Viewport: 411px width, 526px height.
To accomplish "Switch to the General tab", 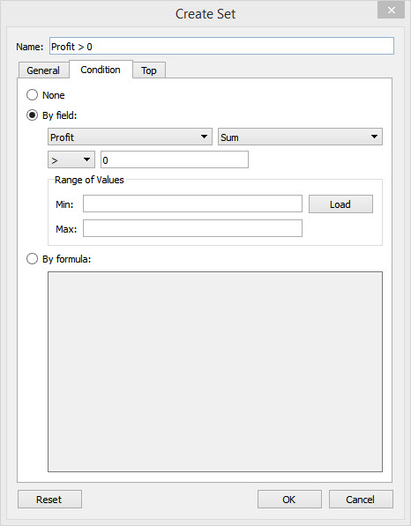I will pyautogui.click(x=43, y=70).
